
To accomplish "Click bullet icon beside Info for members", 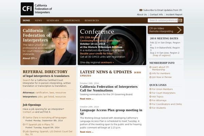I will pos(150,73).
